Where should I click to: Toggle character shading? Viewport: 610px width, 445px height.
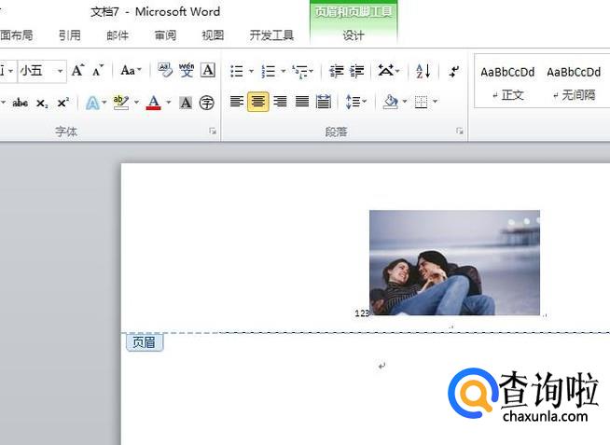coord(186,103)
